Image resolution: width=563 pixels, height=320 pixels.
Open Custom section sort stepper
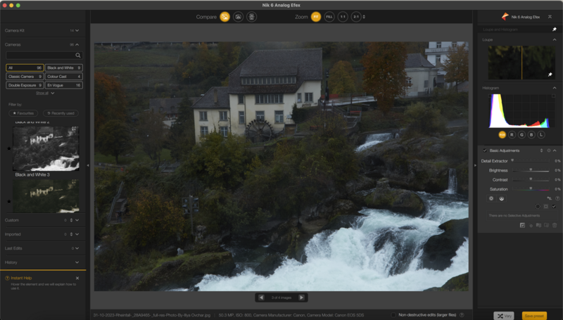point(71,220)
